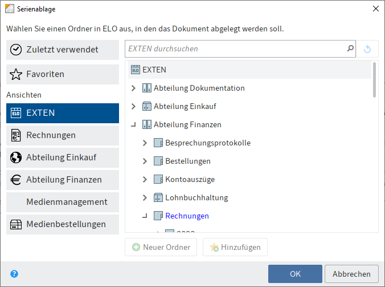Expand the Lohnbuchhaltung node

[145, 197]
